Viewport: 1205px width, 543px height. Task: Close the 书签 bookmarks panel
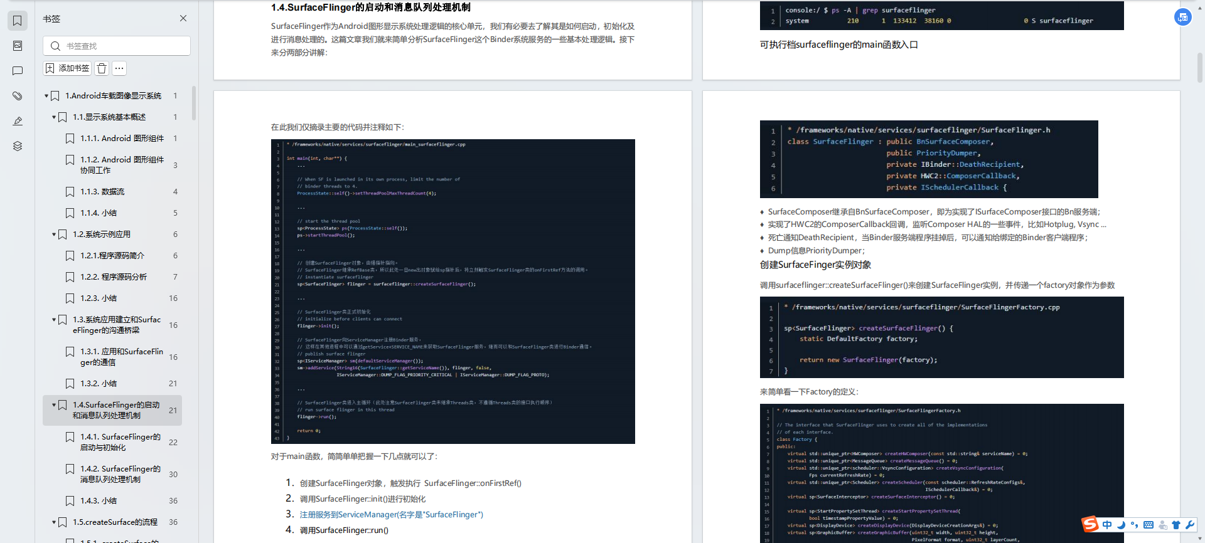point(183,18)
